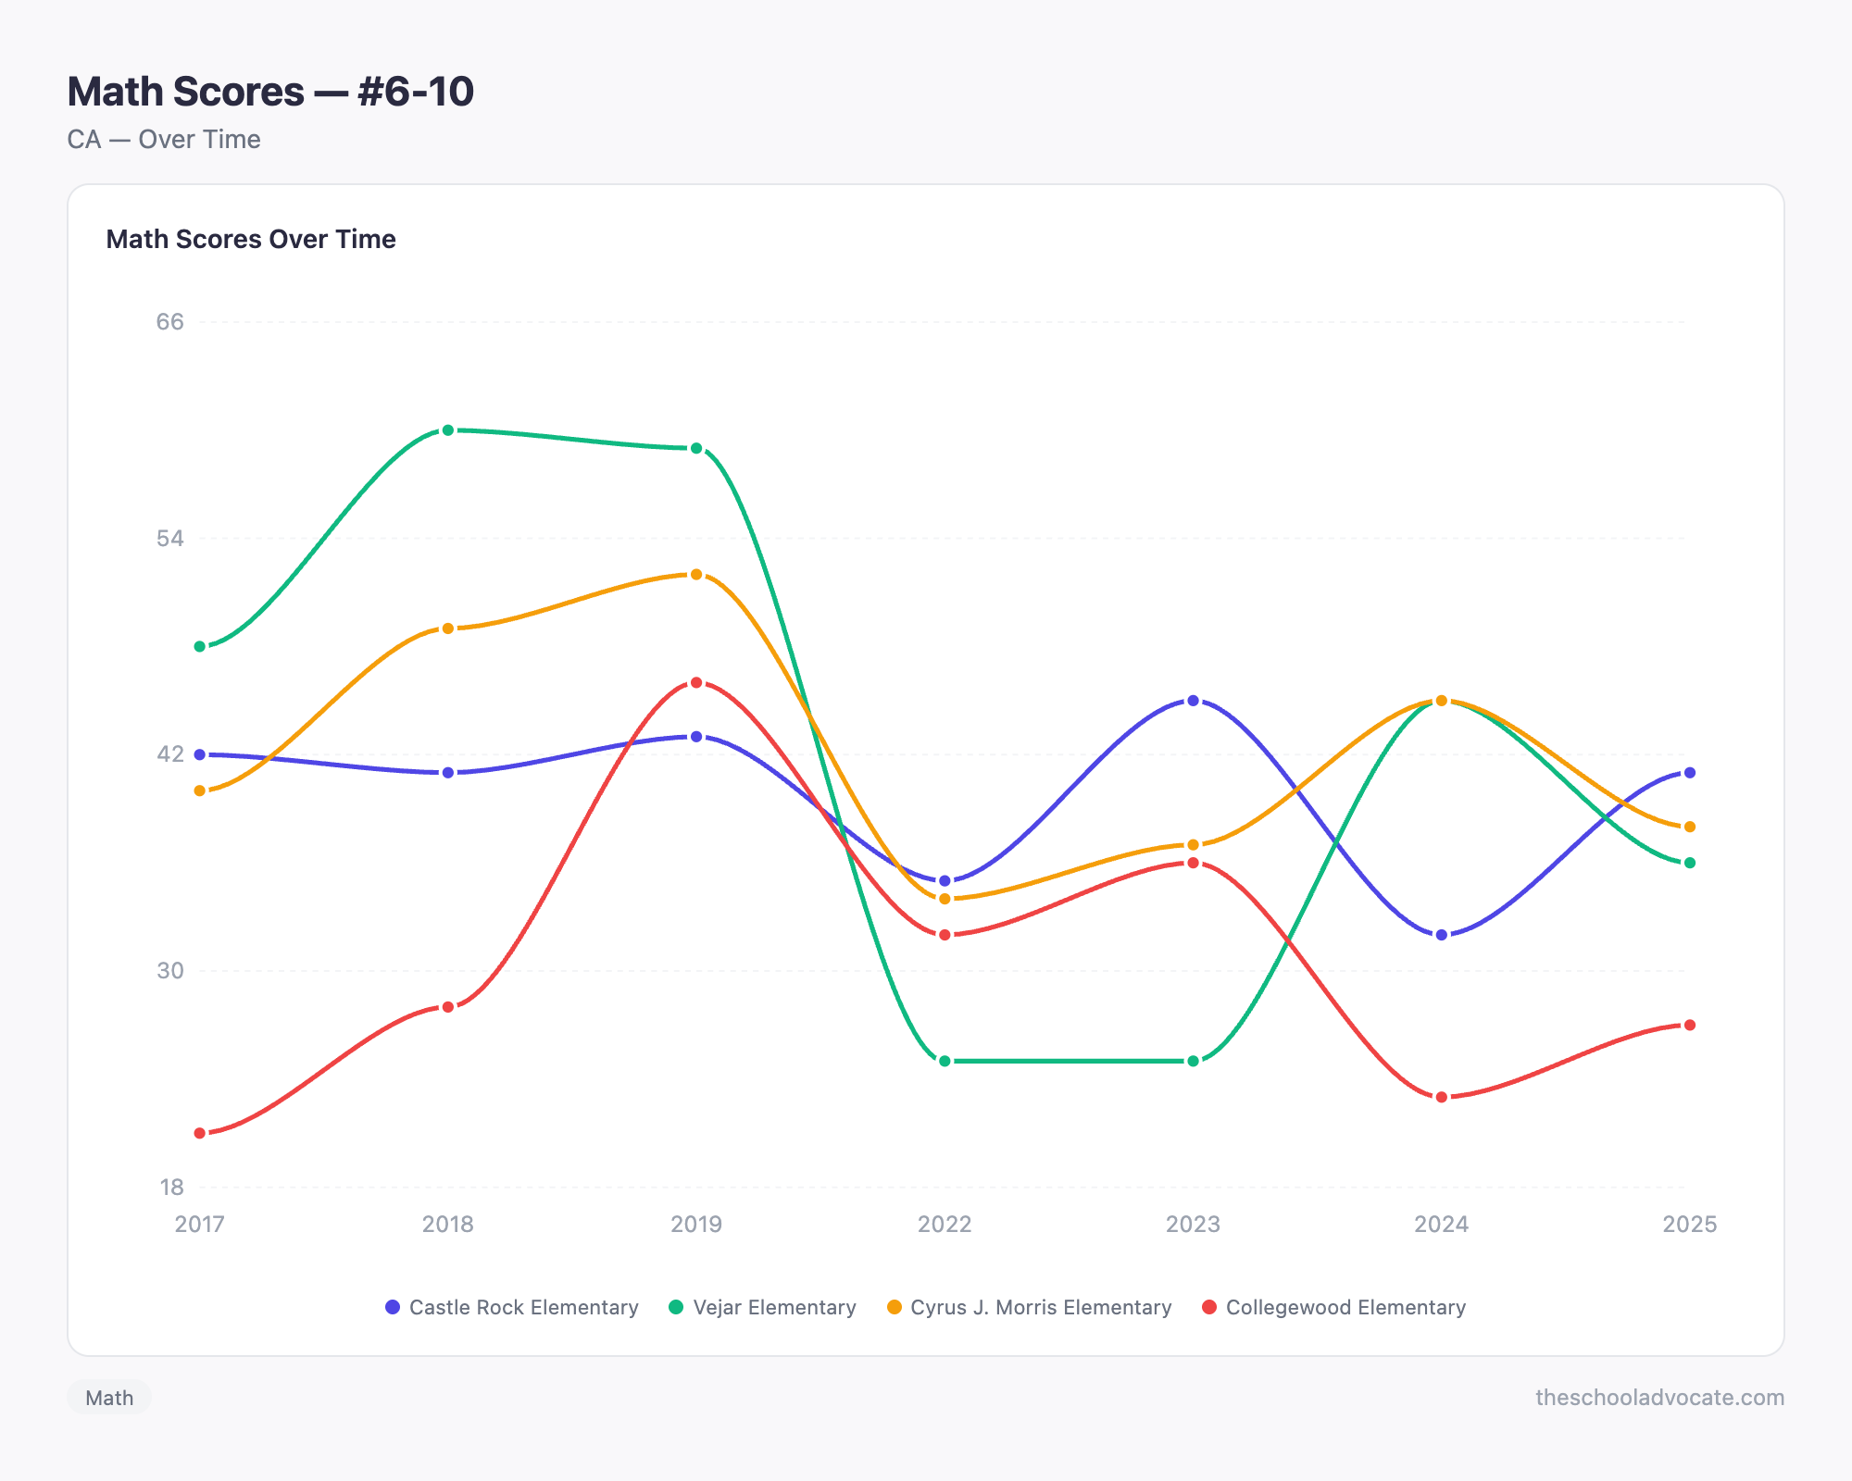The image size is (1852, 1481).
Task: Click Cyrus J. Morris 2018 data point
Action: pyautogui.click(x=448, y=628)
